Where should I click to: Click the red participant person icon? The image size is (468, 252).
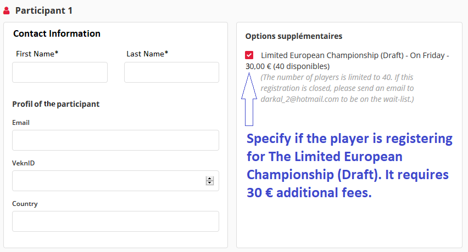click(x=6, y=11)
